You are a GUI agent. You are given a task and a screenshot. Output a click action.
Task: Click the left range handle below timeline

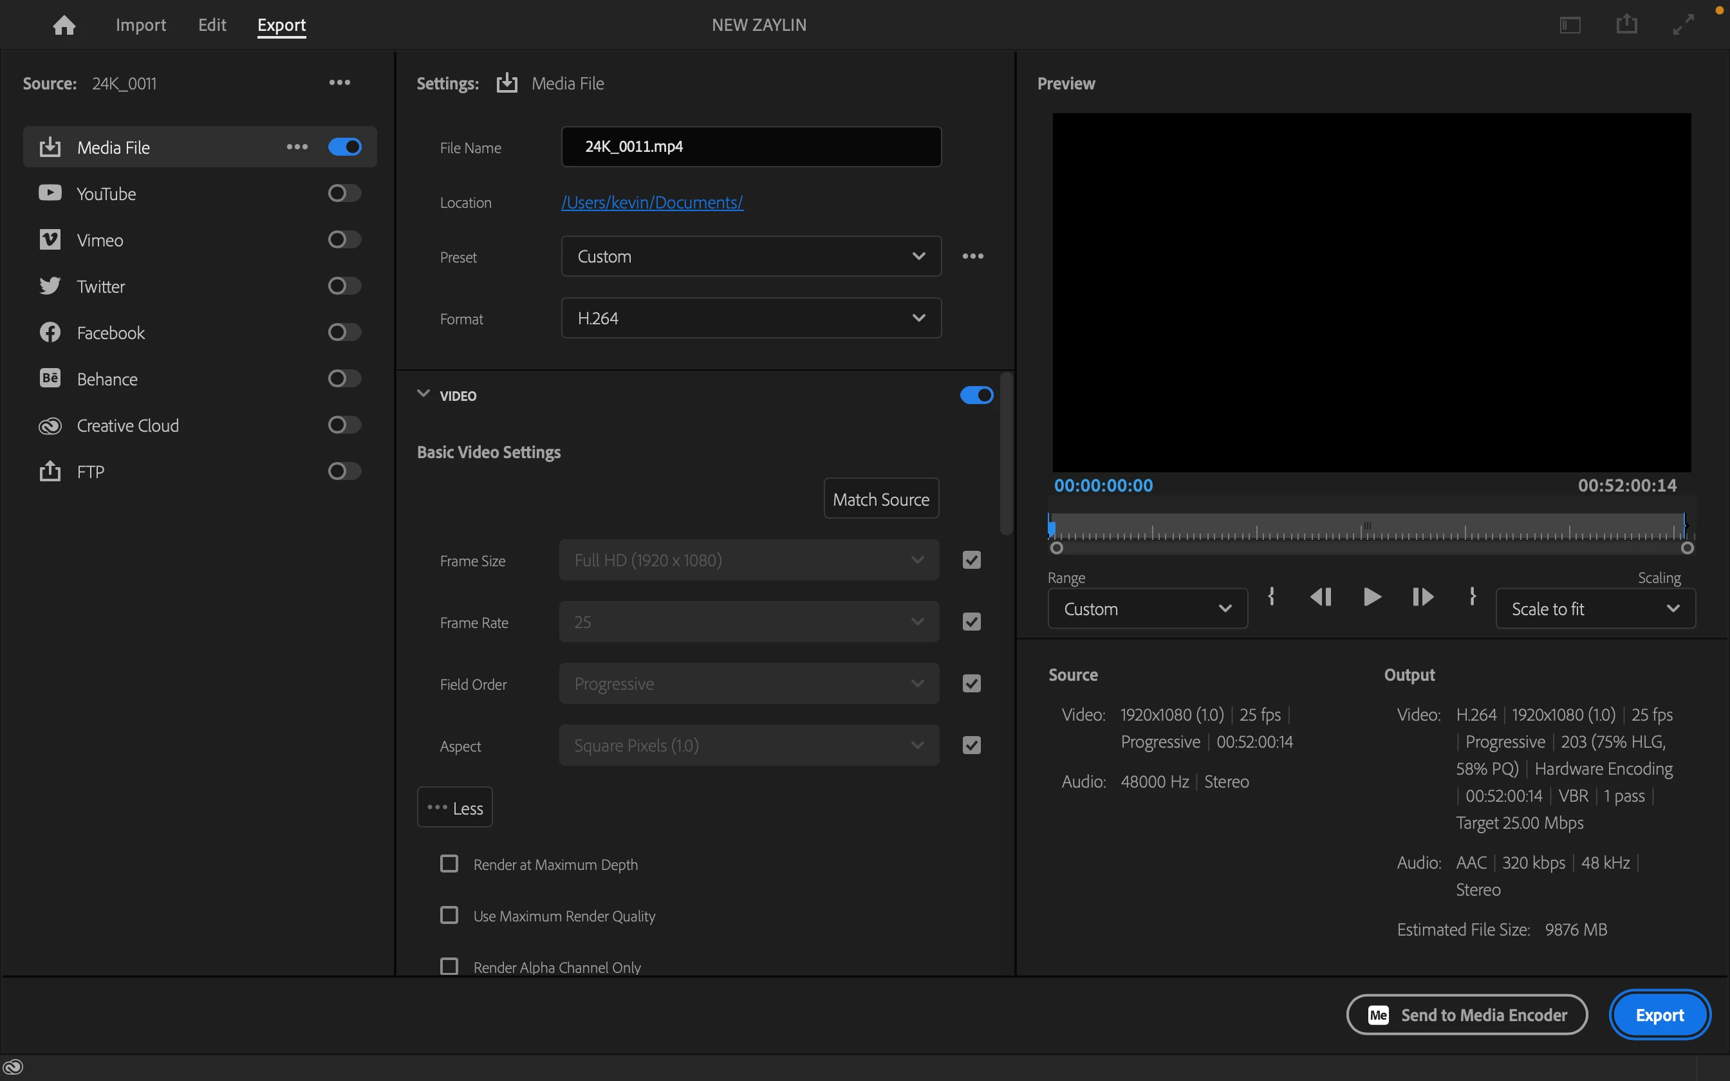click(x=1057, y=548)
